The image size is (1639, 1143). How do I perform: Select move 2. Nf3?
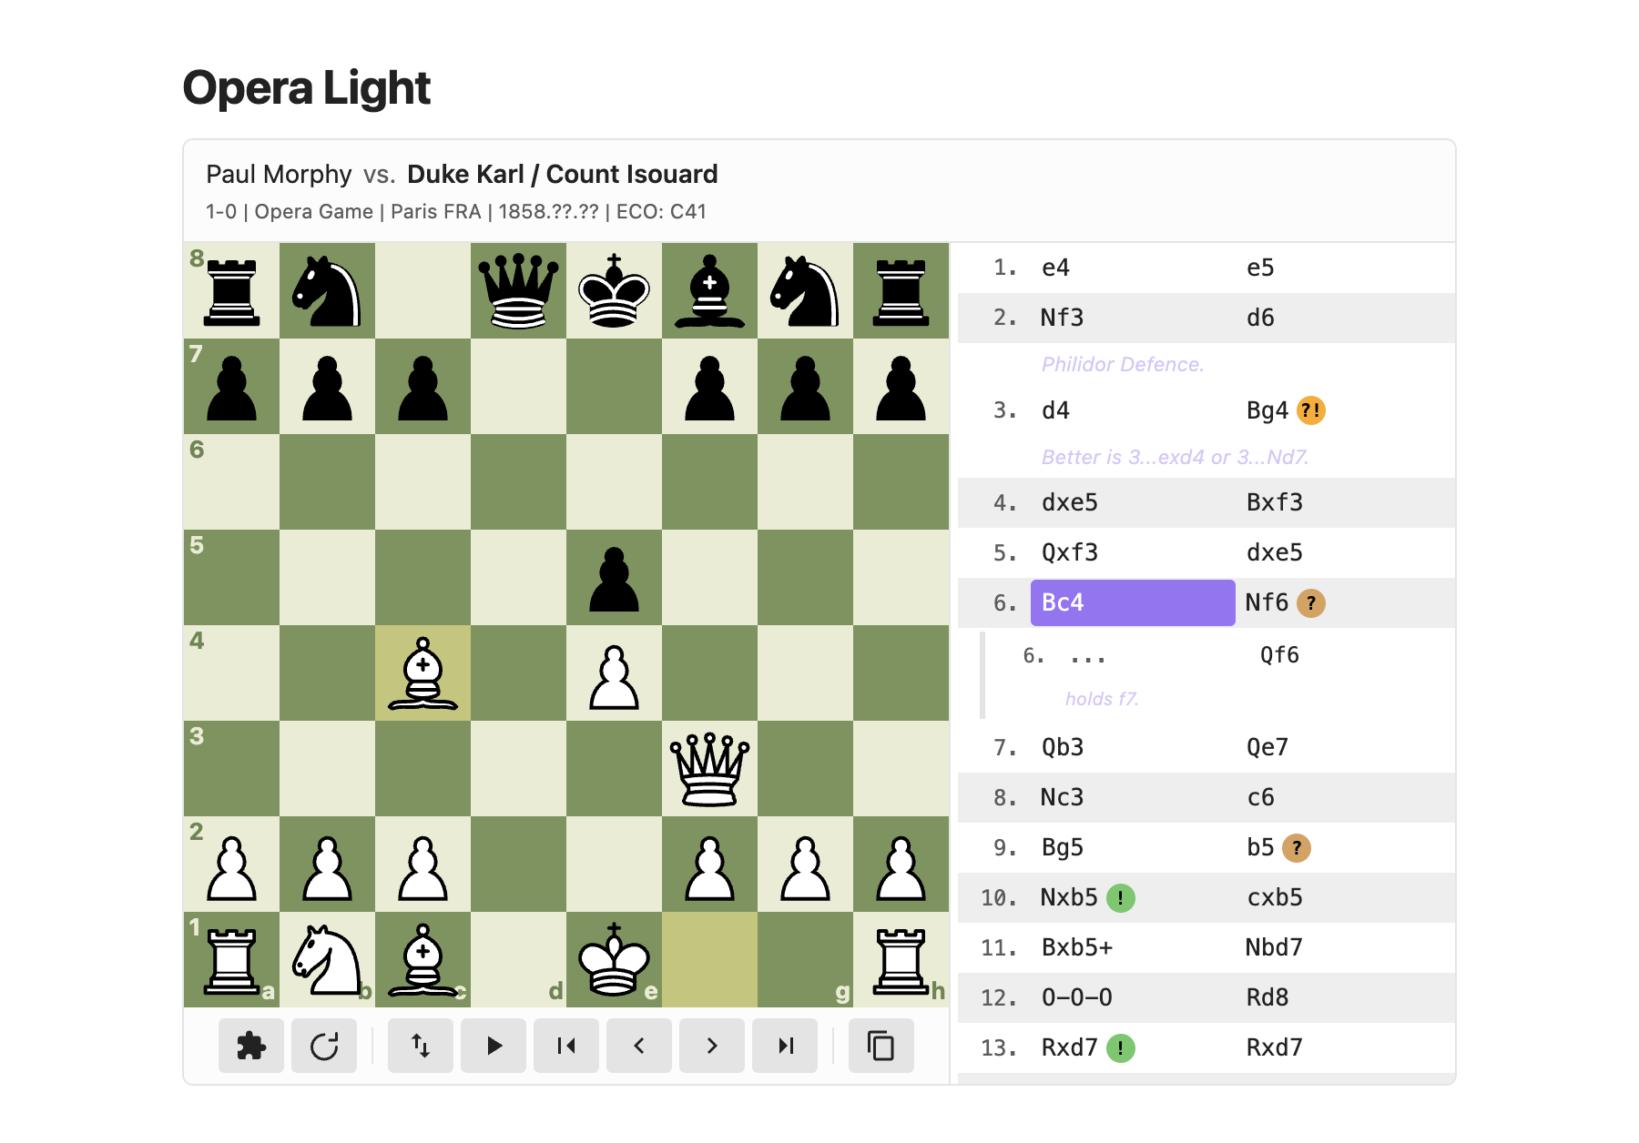pos(1133,318)
